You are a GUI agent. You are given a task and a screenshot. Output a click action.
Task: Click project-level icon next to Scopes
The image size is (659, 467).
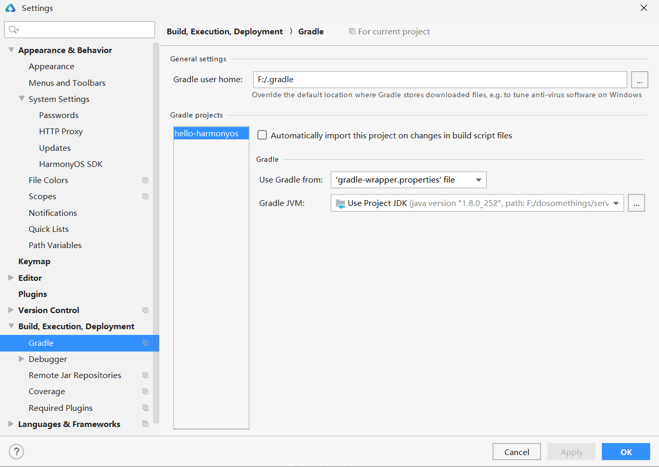tap(145, 197)
